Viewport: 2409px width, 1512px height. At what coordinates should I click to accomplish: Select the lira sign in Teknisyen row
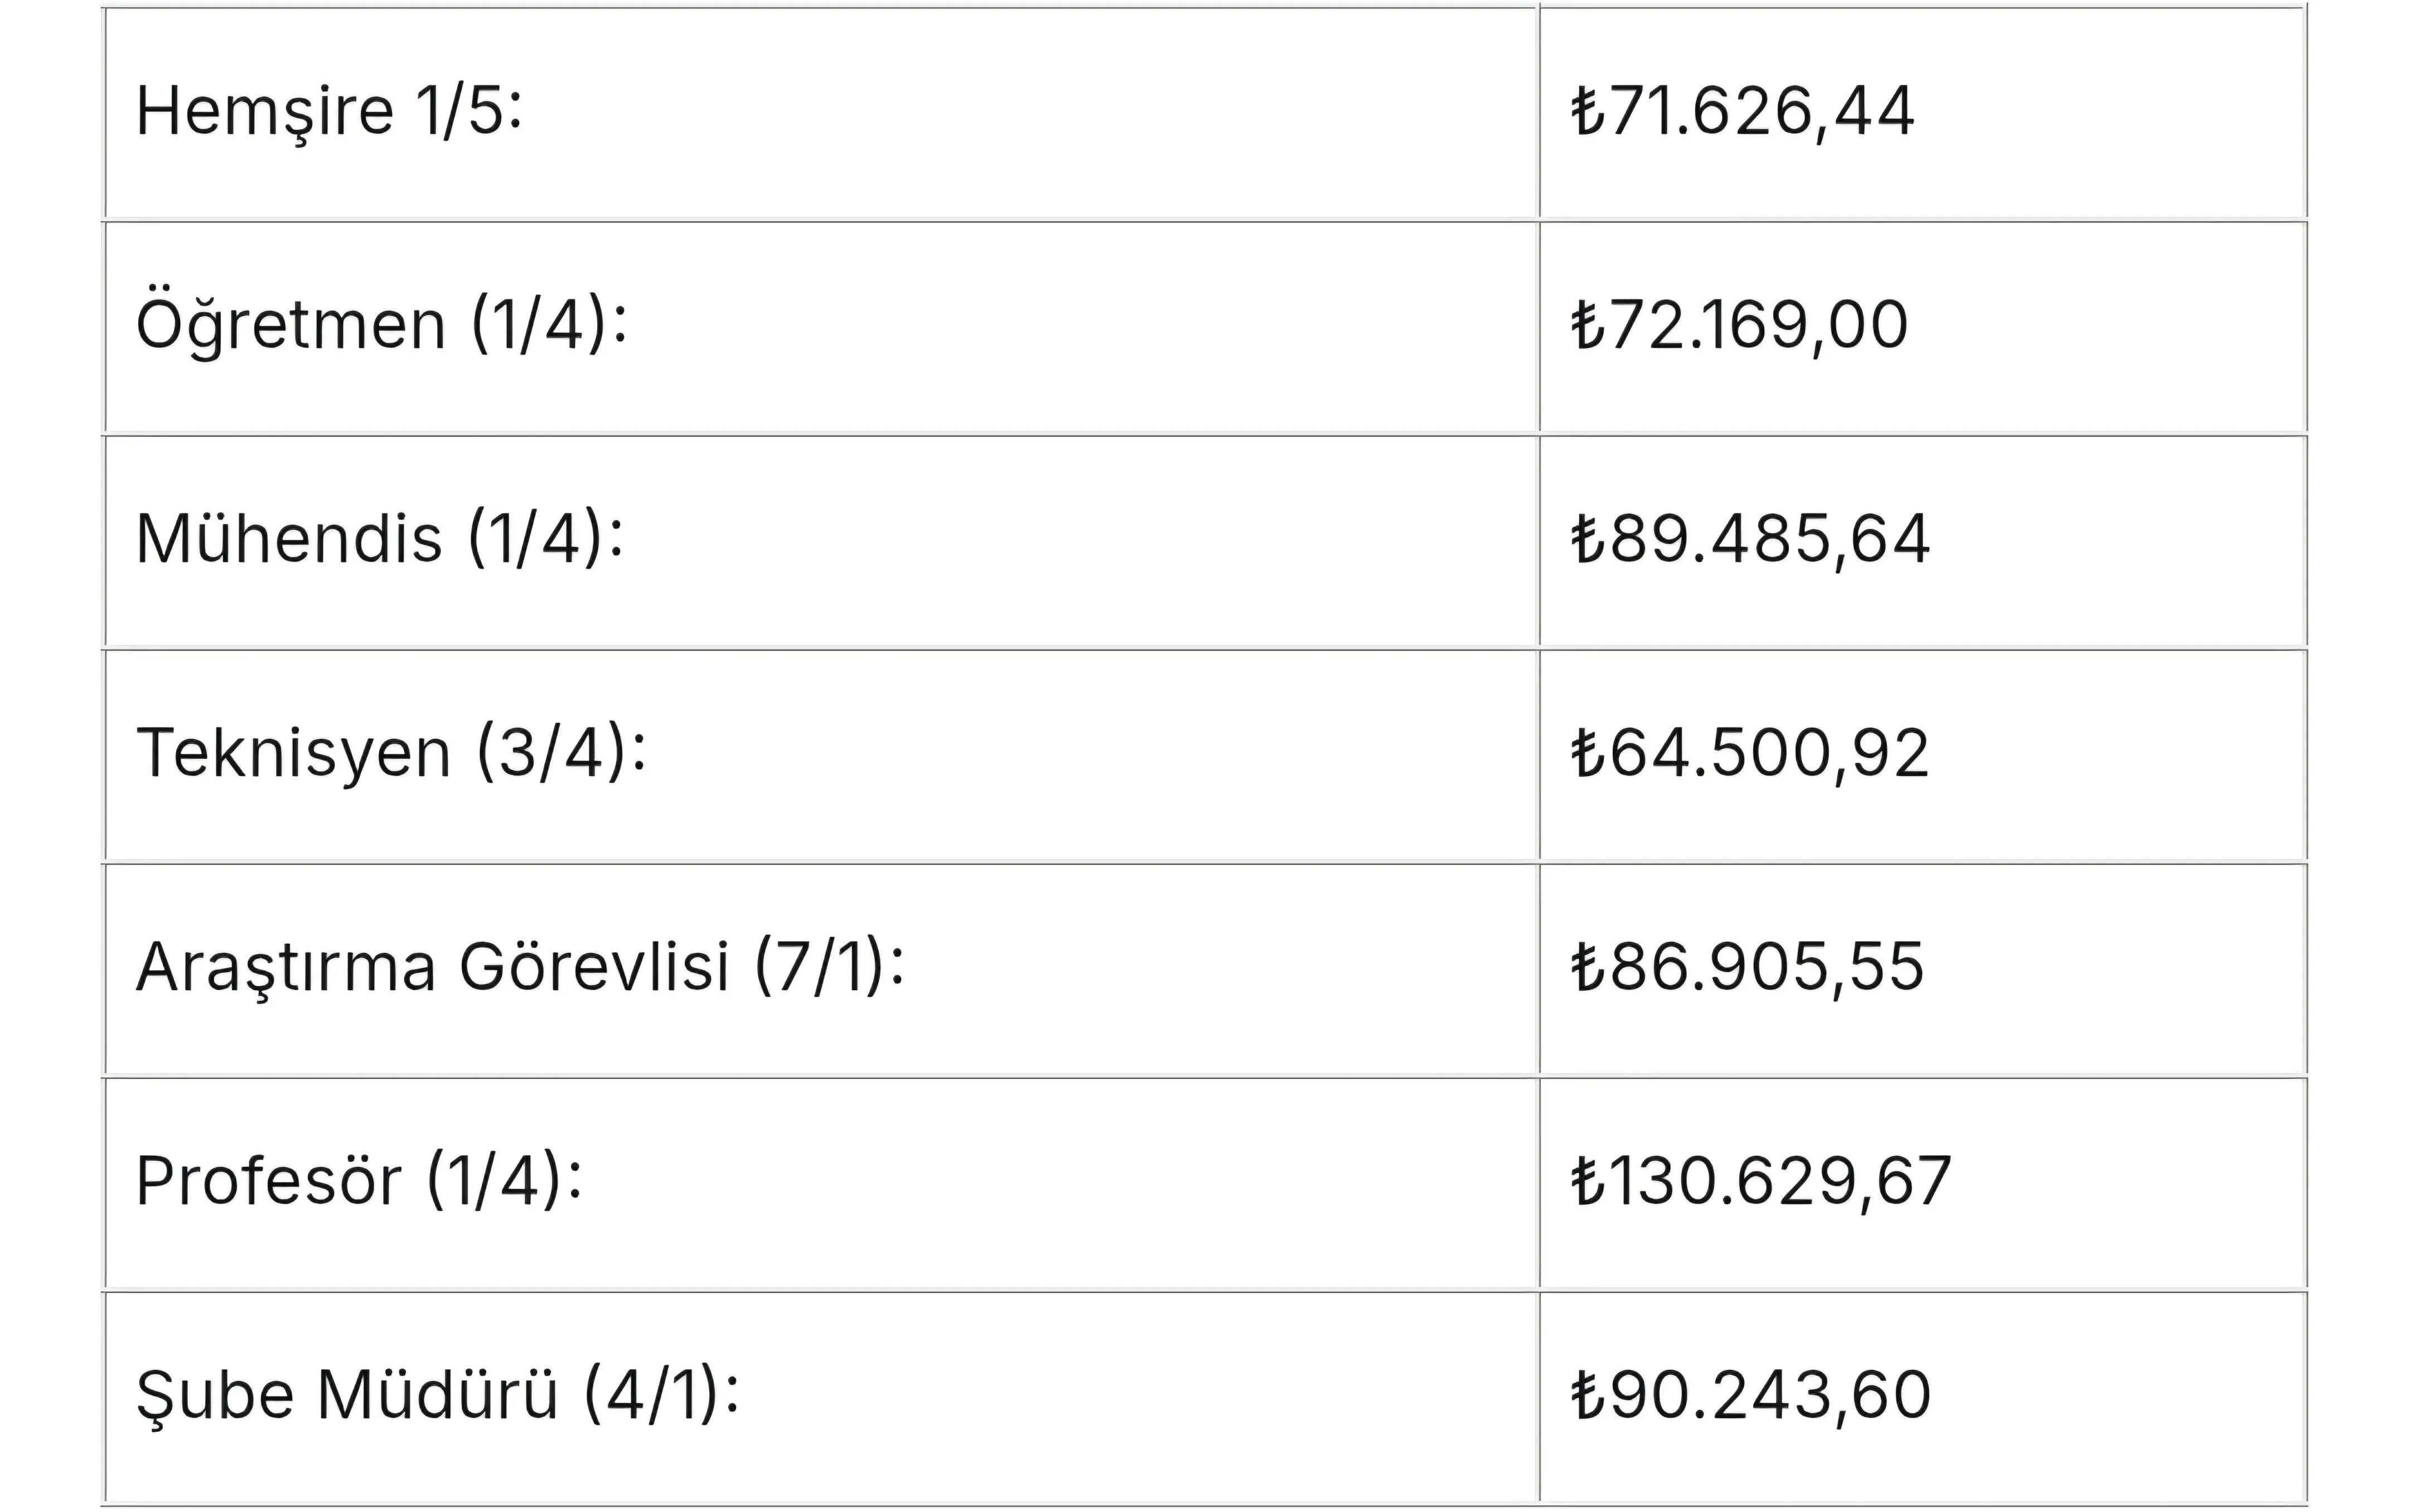(1587, 753)
